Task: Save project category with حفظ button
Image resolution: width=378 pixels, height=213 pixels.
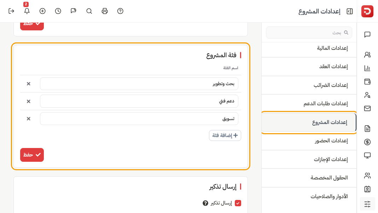Action: 32,155
